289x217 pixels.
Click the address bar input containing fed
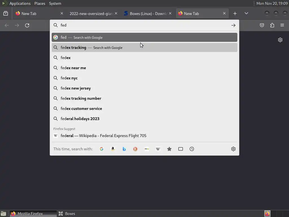[145, 25]
